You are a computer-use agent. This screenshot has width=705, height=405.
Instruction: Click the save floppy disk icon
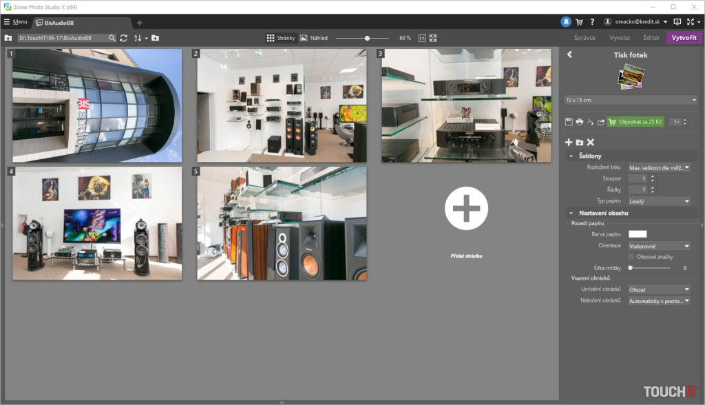tap(569, 122)
